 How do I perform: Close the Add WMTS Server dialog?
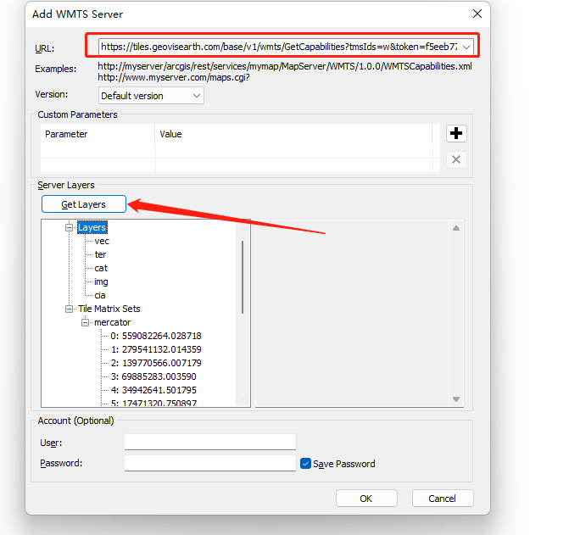pos(477,14)
